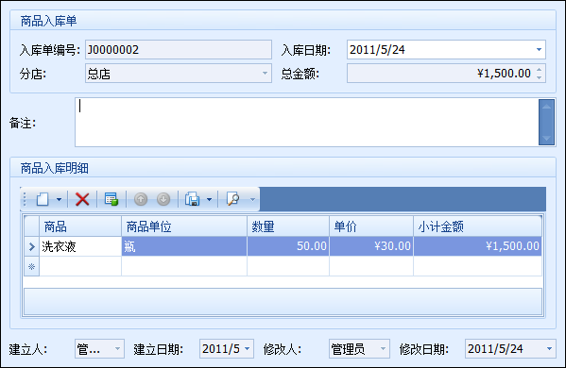The height and width of the screenshot is (368, 566).
Task: Click the 单价 column header
Action: [371, 226]
